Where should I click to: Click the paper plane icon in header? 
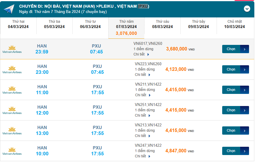pyautogui.click(x=9, y=9)
